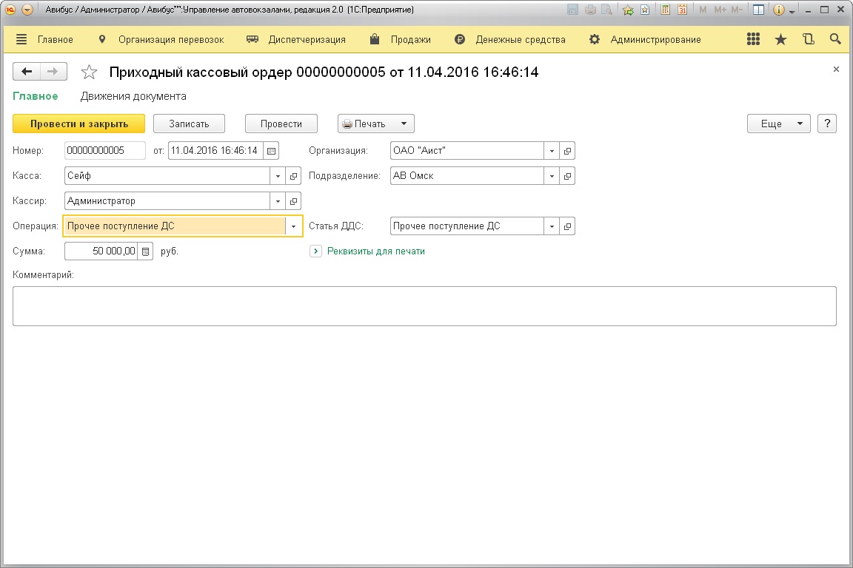Image resolution: width=853 pixels, height=568 pixels.
Task: Open date picker next to document date
Action: point(271,151)
